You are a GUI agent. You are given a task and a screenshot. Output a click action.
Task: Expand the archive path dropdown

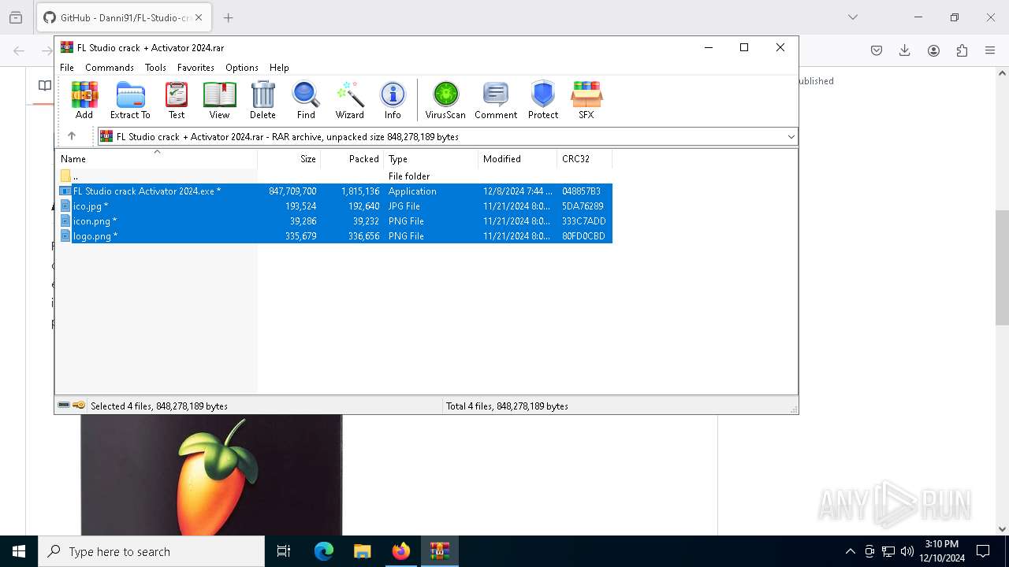[x=791, y=137]
